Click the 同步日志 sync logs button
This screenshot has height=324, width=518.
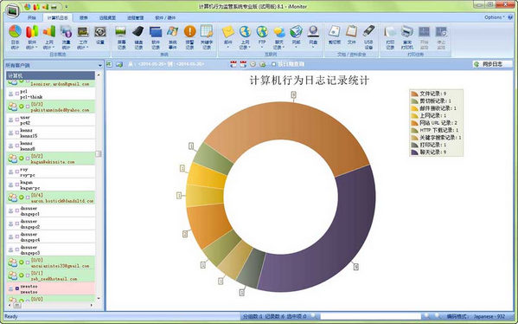pyautogui.click(x=492, y=64)
